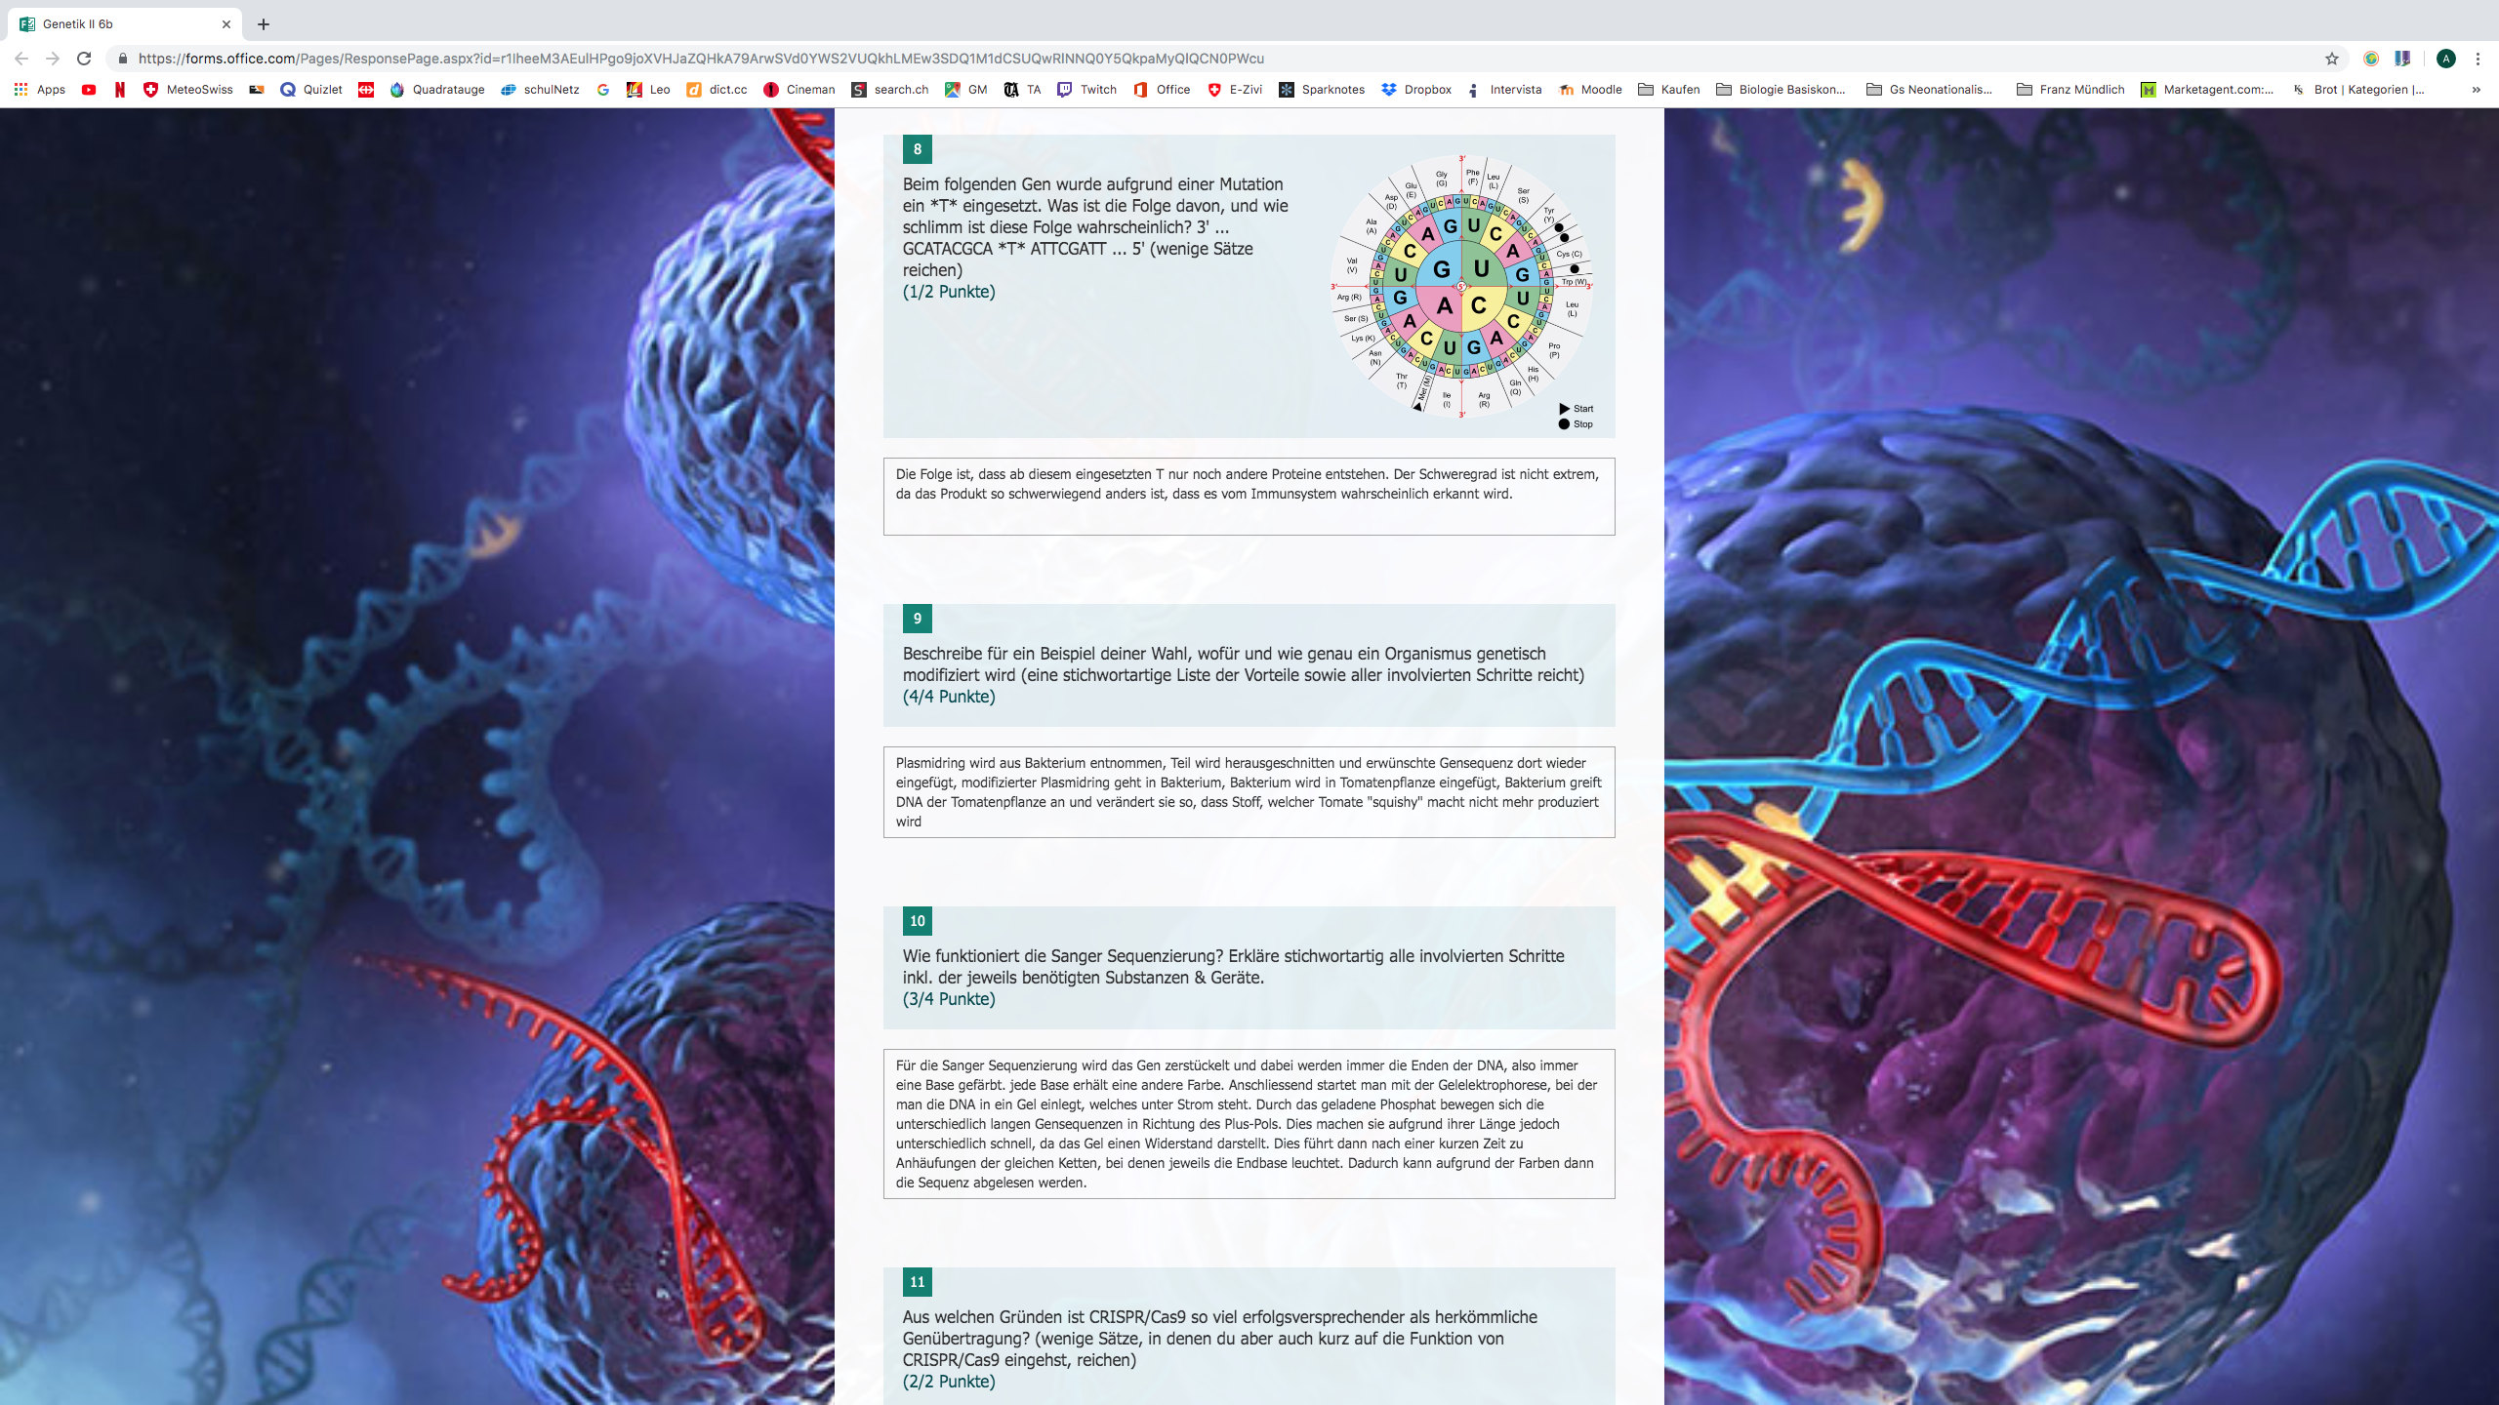Open the Moodle bookmark link

1590,90
